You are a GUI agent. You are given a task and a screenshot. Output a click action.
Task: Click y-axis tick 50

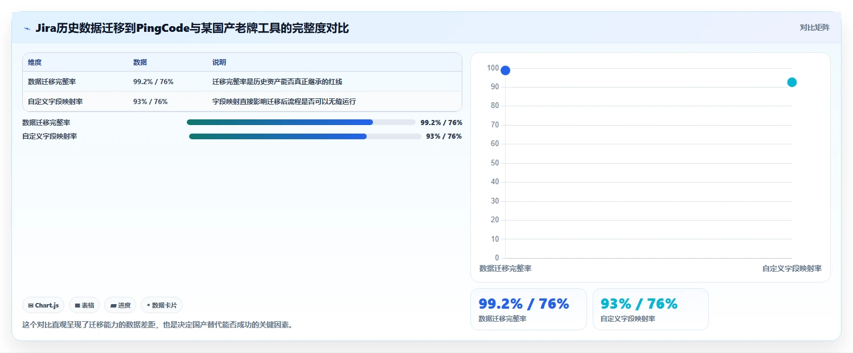coord(495,163)
